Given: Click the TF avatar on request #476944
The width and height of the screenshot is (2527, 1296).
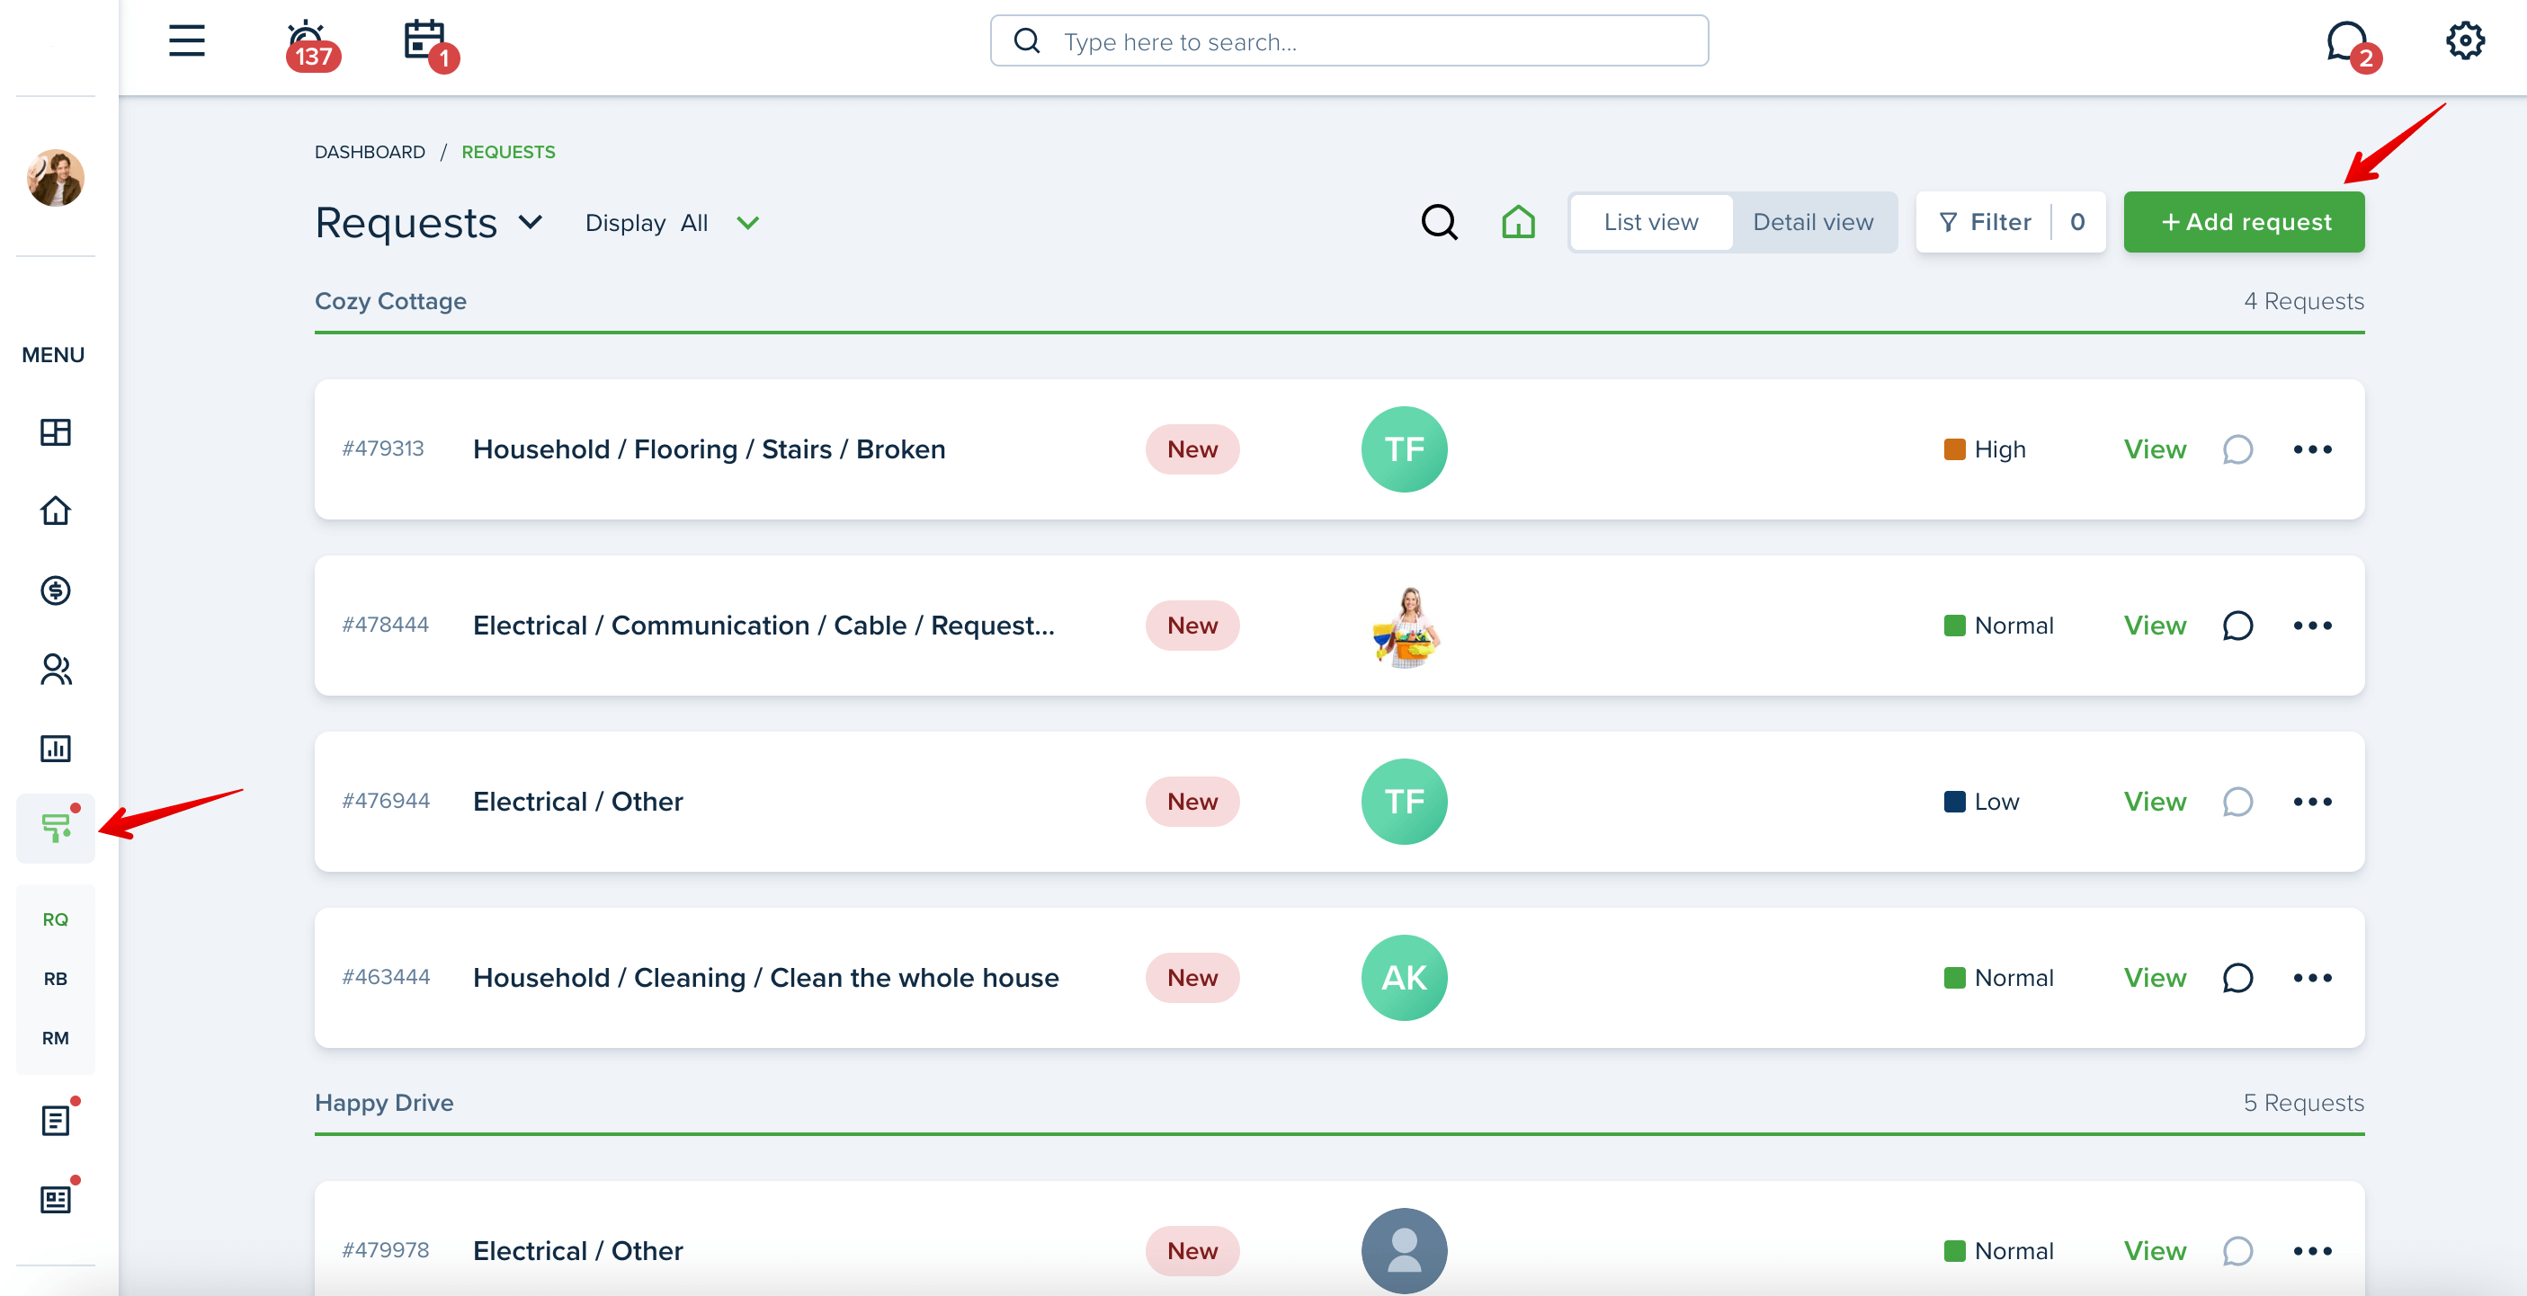Looking at the screenshot, I should tap(1404, 802).
